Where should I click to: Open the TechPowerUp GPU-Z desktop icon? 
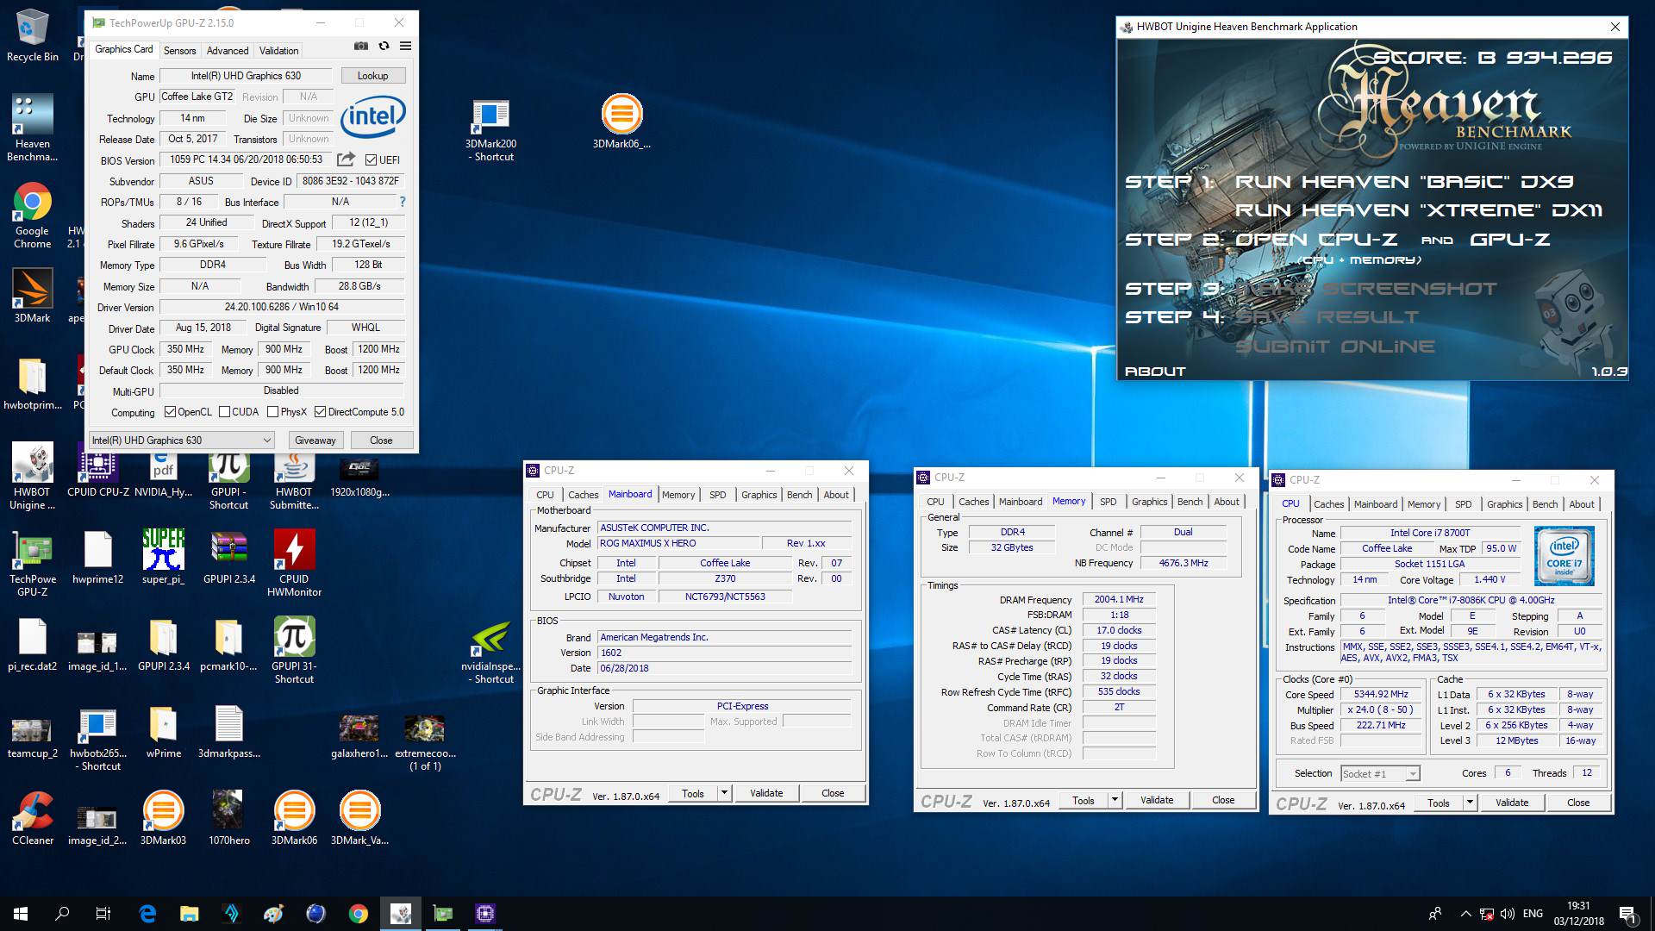33,562
